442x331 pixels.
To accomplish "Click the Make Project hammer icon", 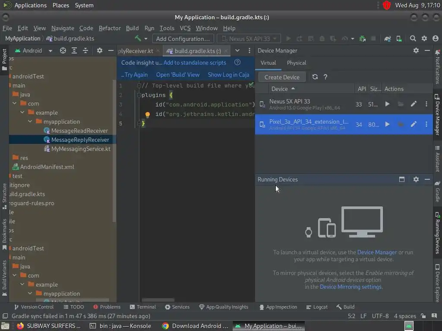I will (138, 38).
